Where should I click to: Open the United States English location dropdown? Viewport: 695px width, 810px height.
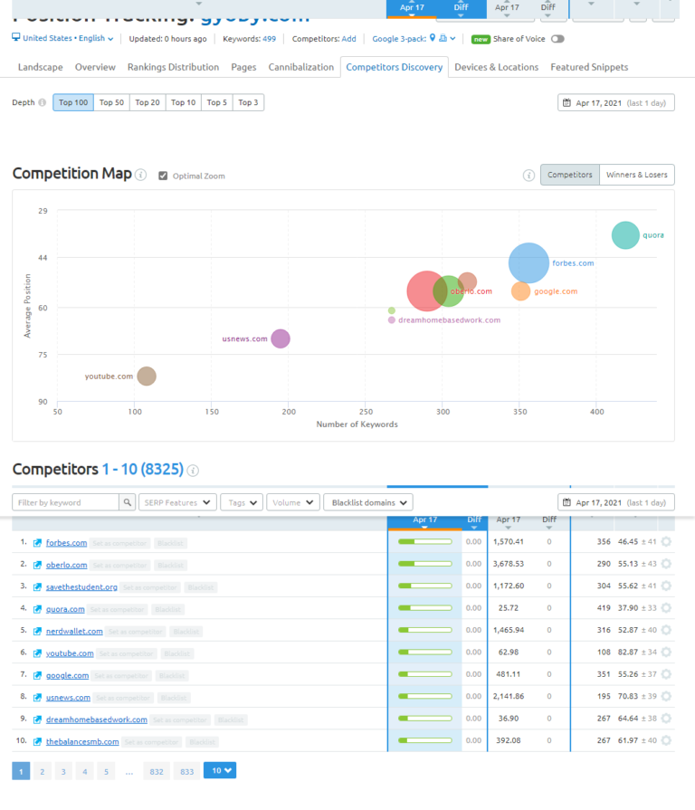pyautogui.click(x=62, y=38)
